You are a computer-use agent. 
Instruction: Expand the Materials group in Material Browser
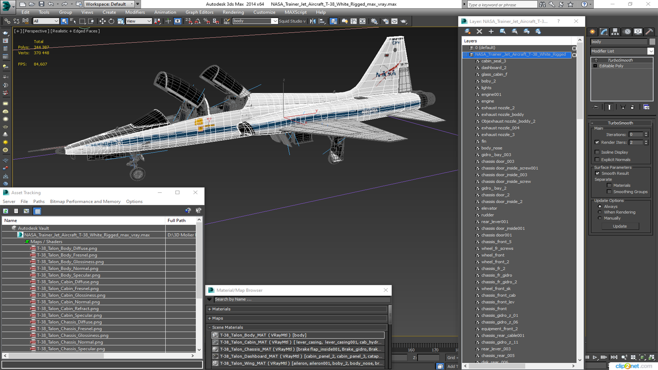coord(209,309)
